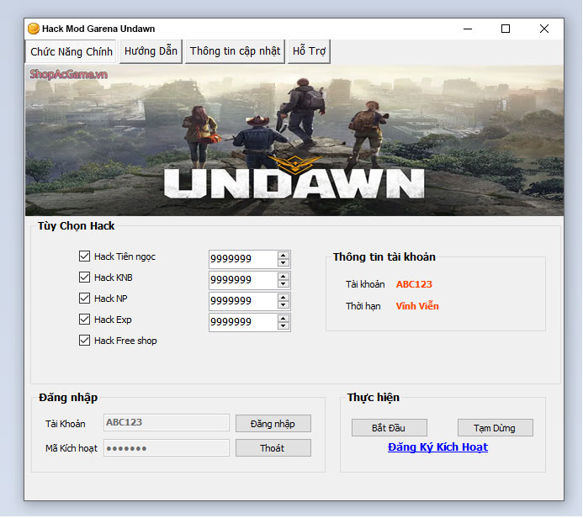This screenshot has height=518, width=583.
Task: Click the ABC123 account name text
Action: [x=414, y=284]
